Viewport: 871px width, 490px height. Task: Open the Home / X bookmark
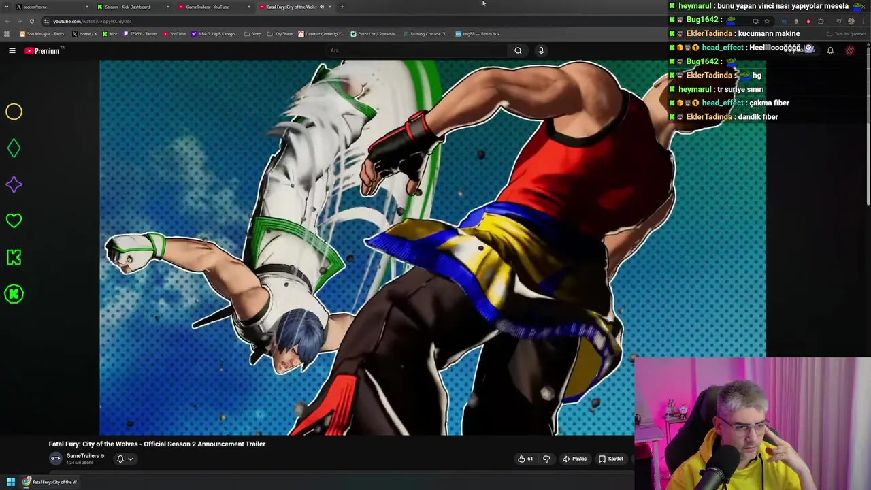point(84,34)
